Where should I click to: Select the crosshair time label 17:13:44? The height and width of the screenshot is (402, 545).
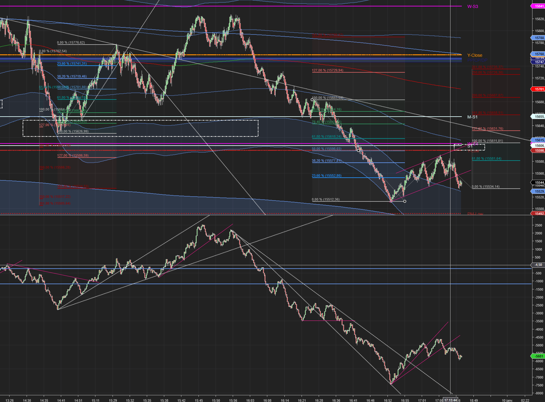tap(450, 400)
